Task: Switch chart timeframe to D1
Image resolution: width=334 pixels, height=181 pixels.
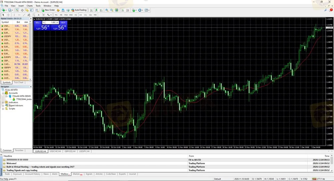Action: tap(86, 15)
